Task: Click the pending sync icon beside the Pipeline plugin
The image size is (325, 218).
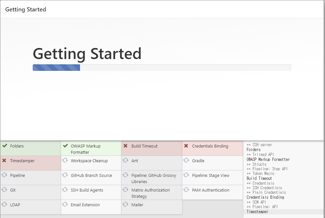Action: [x=4, y=175]
